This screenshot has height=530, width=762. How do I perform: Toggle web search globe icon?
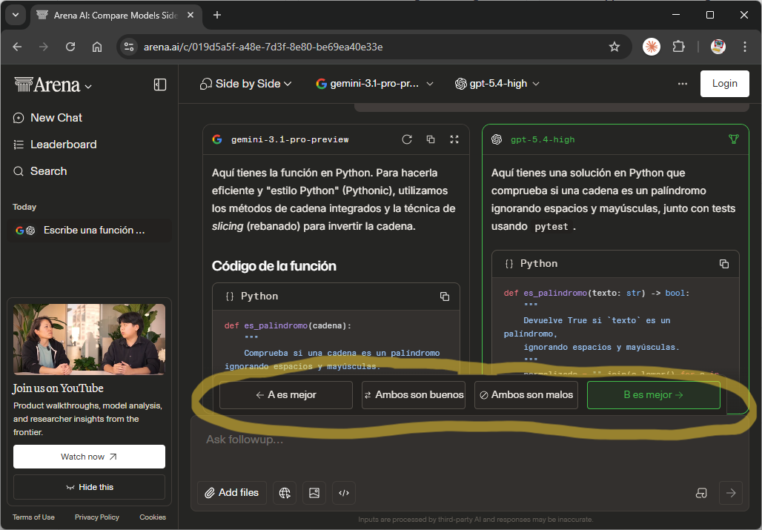[285, 493]
